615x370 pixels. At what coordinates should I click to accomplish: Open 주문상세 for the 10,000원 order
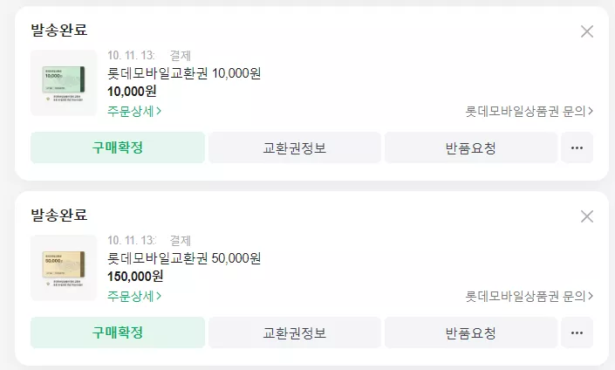(x=134, y=111)
